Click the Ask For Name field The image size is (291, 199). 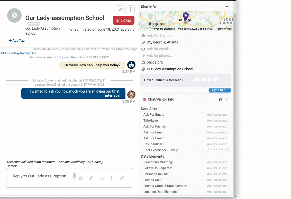point(159,36)
